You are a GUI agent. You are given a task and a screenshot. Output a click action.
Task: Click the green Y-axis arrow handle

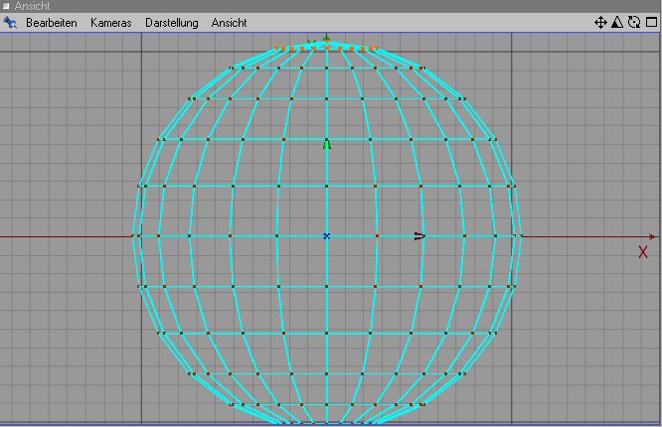326,145
